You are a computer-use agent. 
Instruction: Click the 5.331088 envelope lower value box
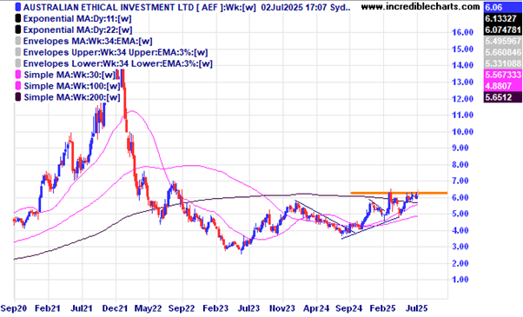point(503,63)
